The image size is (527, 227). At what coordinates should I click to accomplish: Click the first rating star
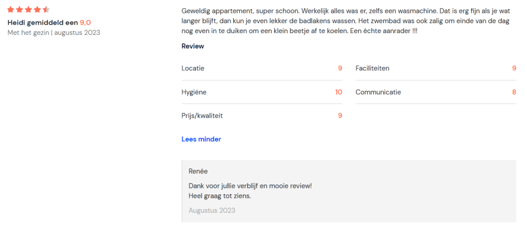11,9
